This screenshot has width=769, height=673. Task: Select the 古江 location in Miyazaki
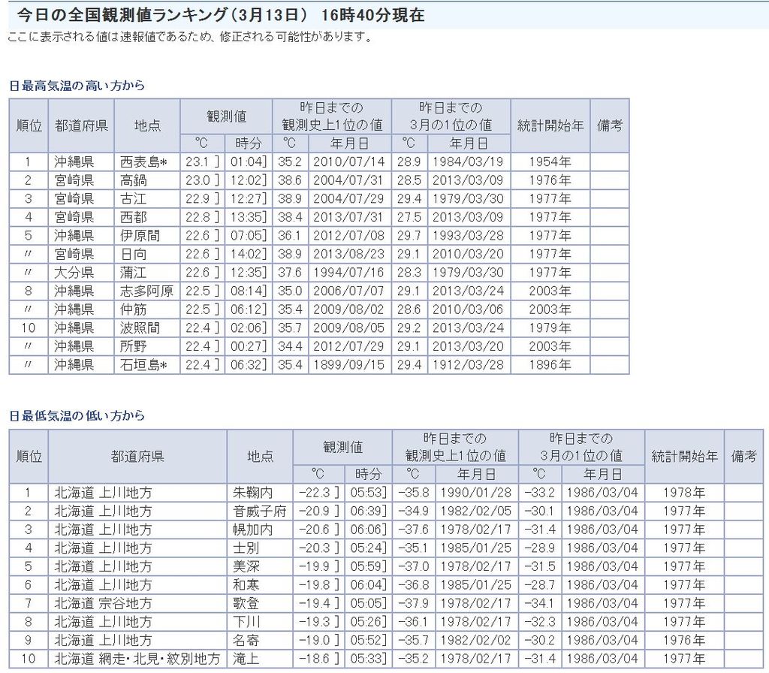pos(134,198)
